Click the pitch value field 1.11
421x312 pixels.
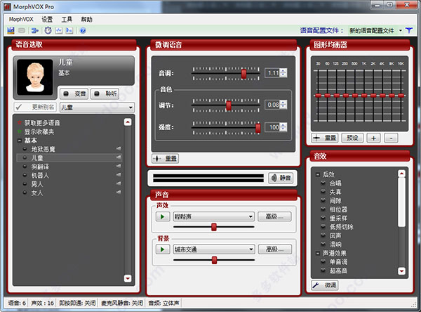click(272, 73)
